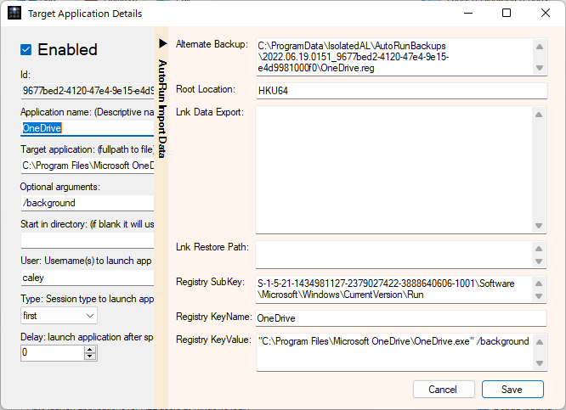Increase the Delay value with up arrow

click(x=90, y=349)
